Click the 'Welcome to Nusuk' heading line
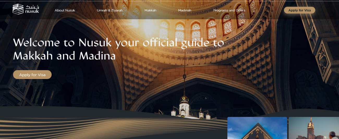 click(118, 43)
